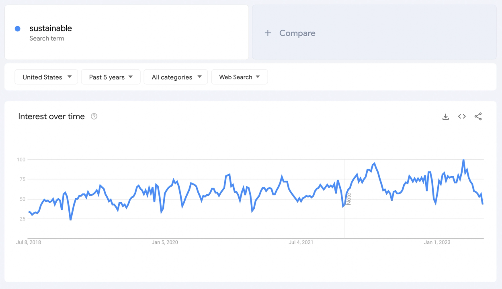Click the Jan 5, 2020 axis label
The height and width of the screenshot is (289, 502).
(165, 242)
